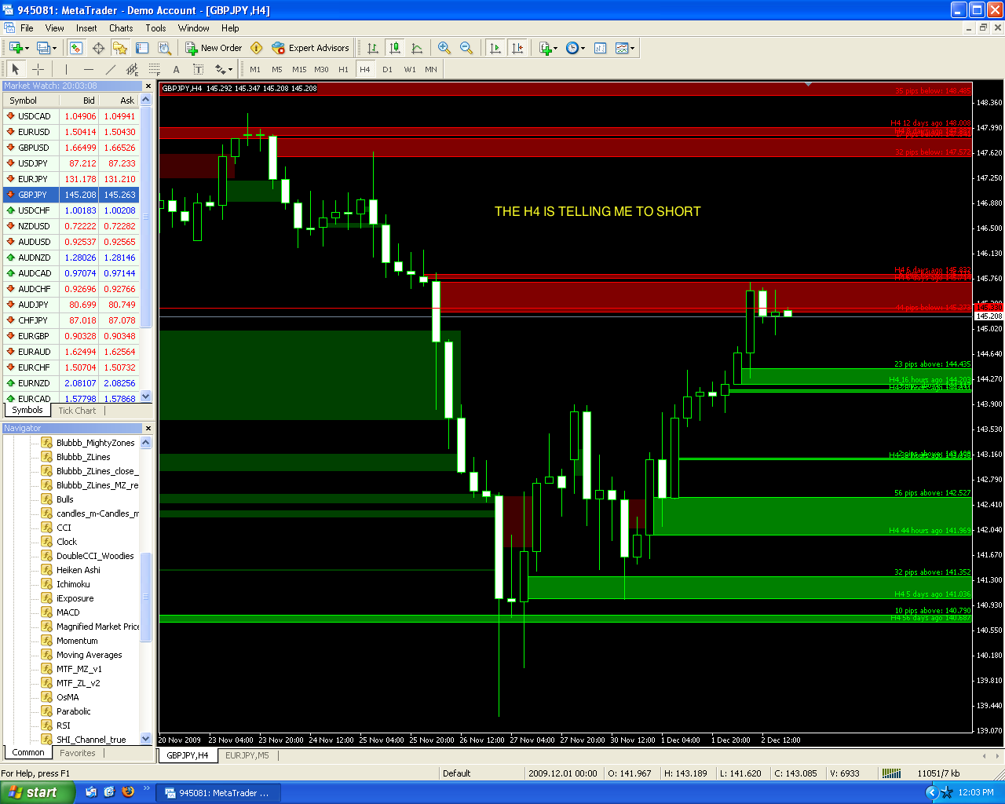Switch to the Tick Chart tab

(77, 410)
